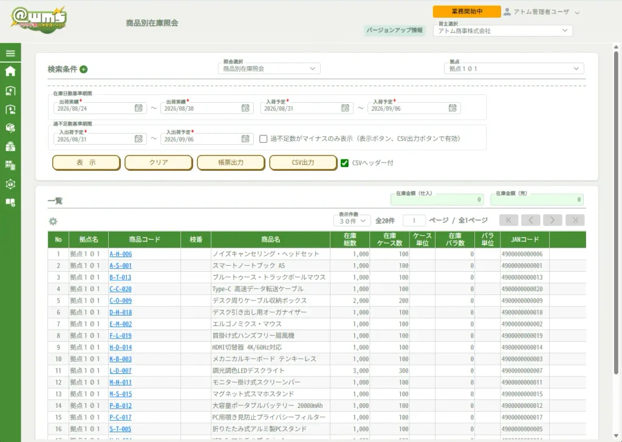Image resolution: width=622 pixels, height=442 pixels.
Task: Click the green plus next to 検索条件
Action: (83, 69)
